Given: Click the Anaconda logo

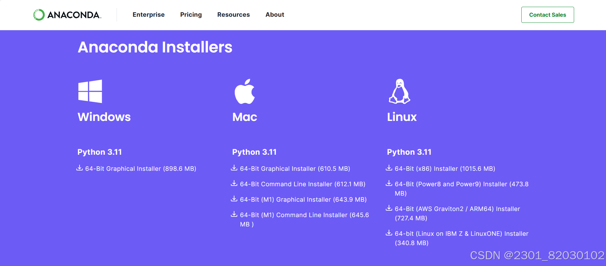Looking at the screenshot, I should coord(67,15).
